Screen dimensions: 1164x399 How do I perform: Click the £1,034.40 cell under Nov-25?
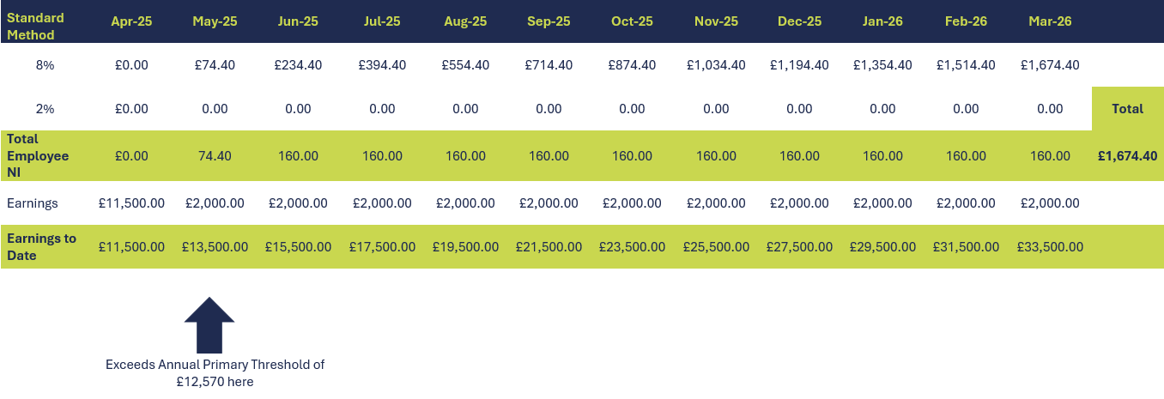(x=715, y=65)
